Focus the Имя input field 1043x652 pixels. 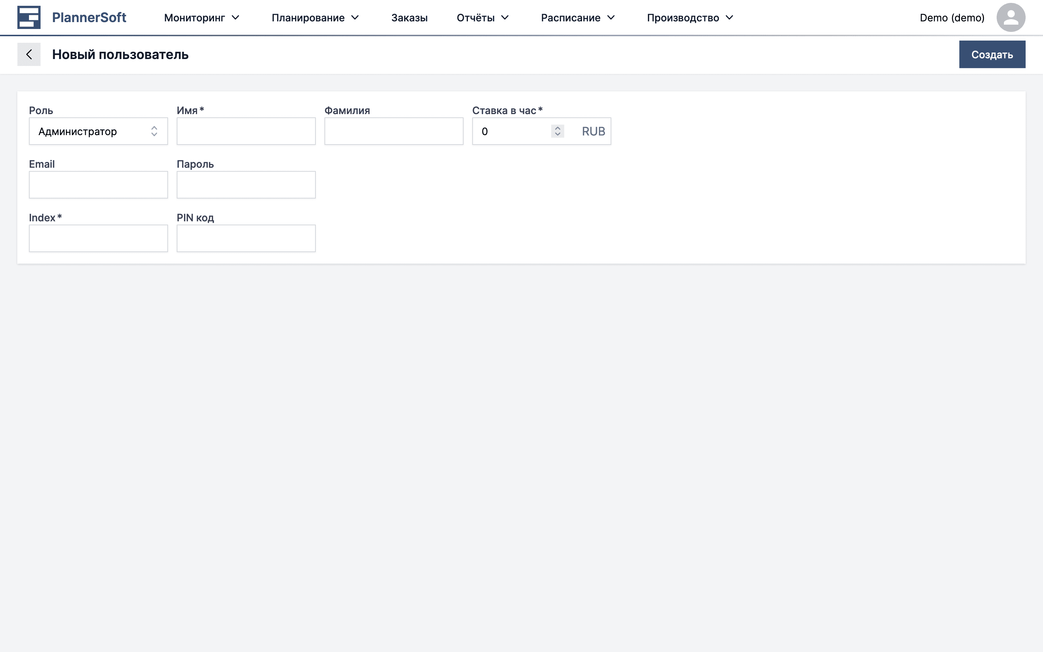click(x=246, y=131)
